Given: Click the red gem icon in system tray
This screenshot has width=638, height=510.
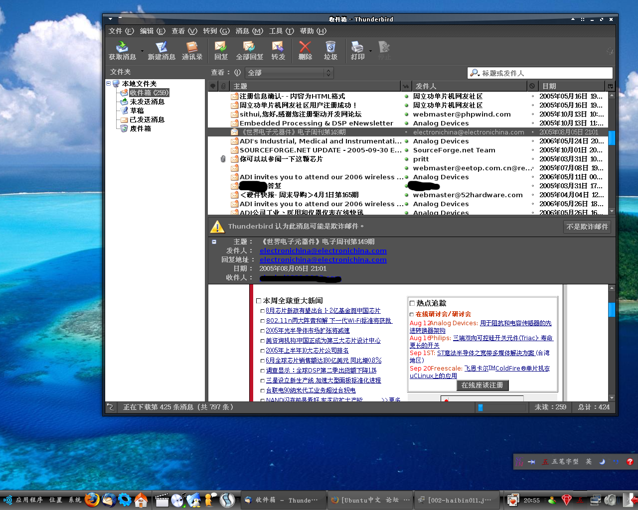Looking at the screenshot, I should pos(567,500).
